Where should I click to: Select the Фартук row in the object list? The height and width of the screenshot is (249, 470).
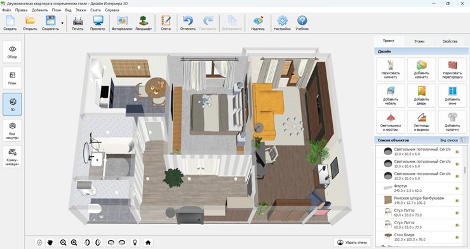click(x=419, y=189)
